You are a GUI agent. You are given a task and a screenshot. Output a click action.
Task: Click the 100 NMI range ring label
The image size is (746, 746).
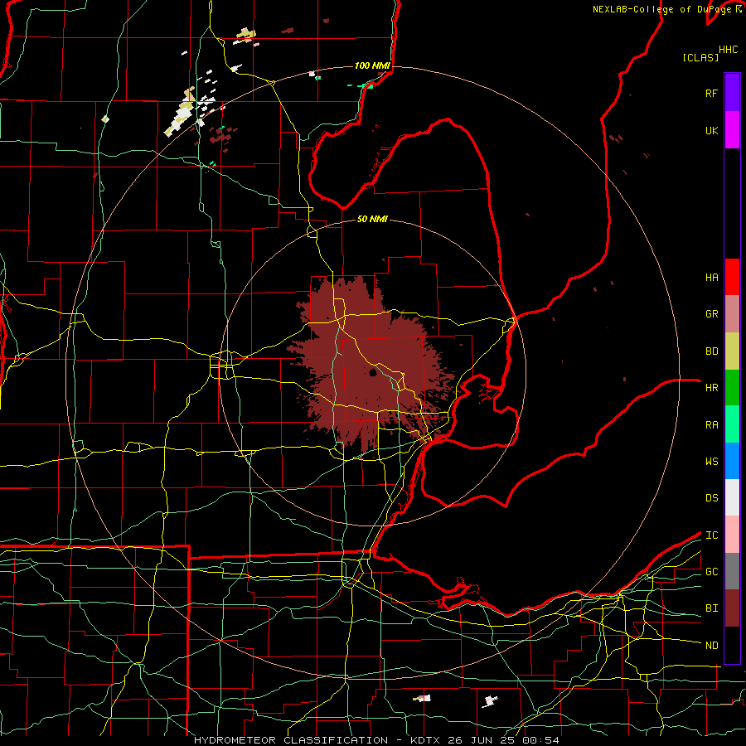(372, 65)
